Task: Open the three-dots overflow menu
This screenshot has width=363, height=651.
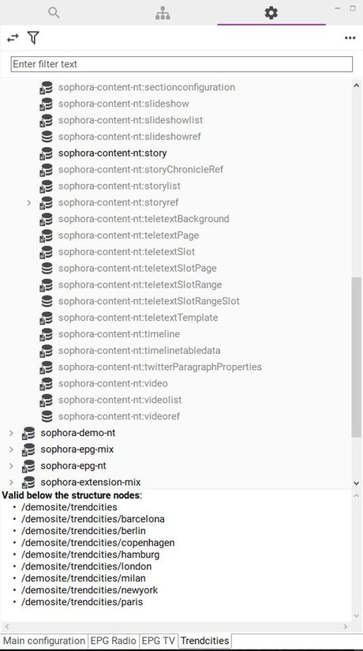Action: (x=350, y=38)
